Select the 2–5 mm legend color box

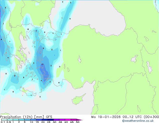click(22, 120)
